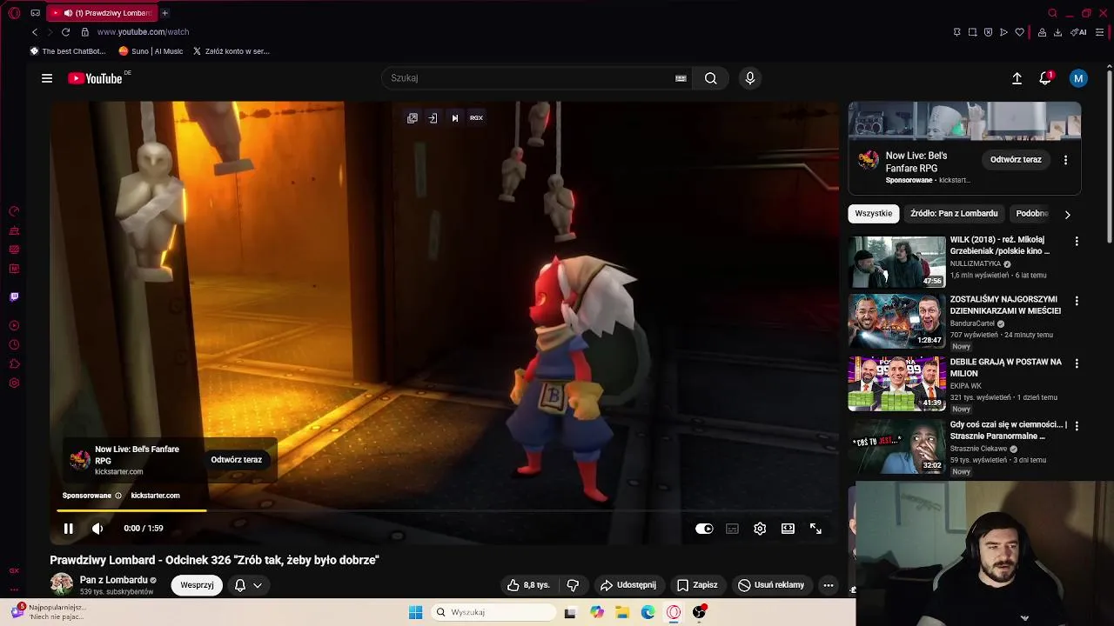This screenshot has height=626, width=1114.
Task: Start voice search with the microphone icon
Action: (x=750, y=78)
